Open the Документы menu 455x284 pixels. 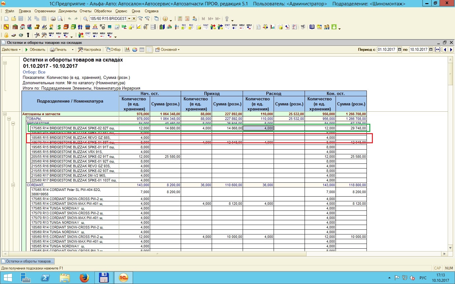pos(68,11)
